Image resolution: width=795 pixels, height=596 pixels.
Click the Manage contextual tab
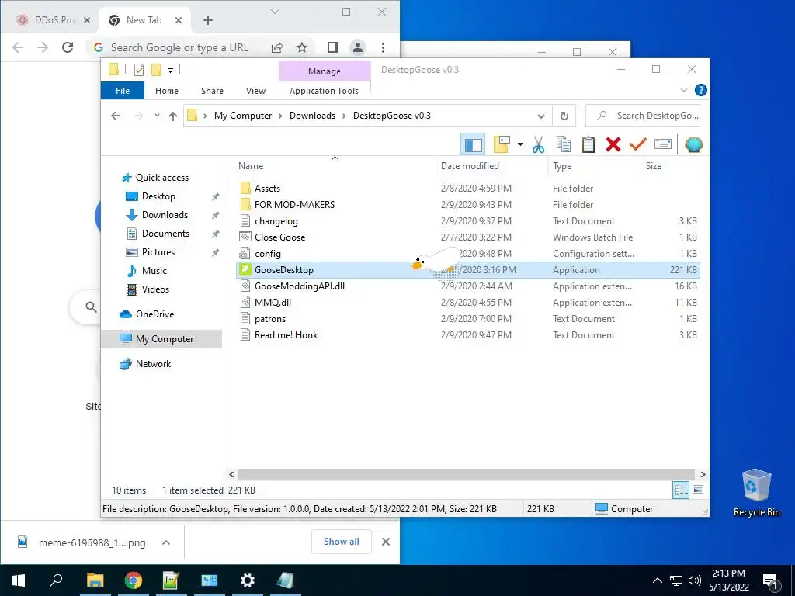(325, 71)
